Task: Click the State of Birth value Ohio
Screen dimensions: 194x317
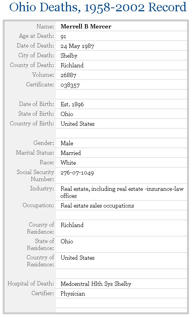Action: 67,114
